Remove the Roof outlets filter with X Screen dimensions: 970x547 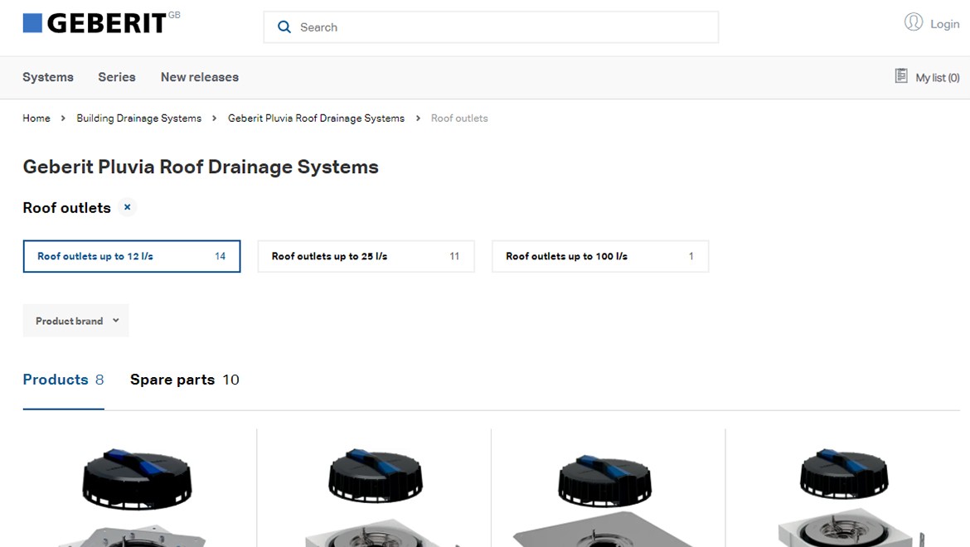[128, 207]
